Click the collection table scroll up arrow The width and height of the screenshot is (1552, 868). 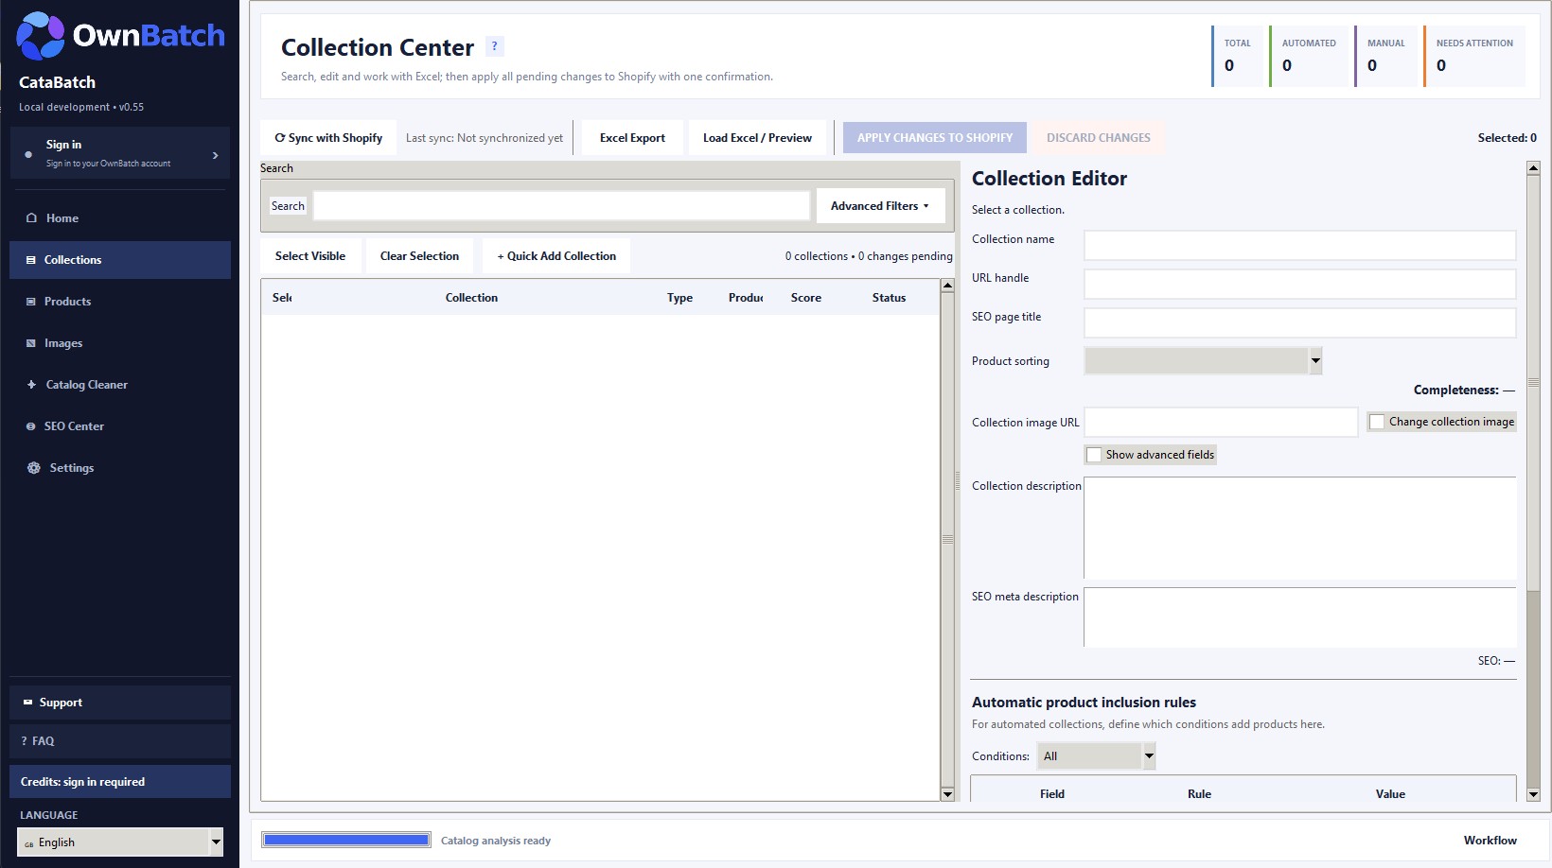[x=947, y=286]
